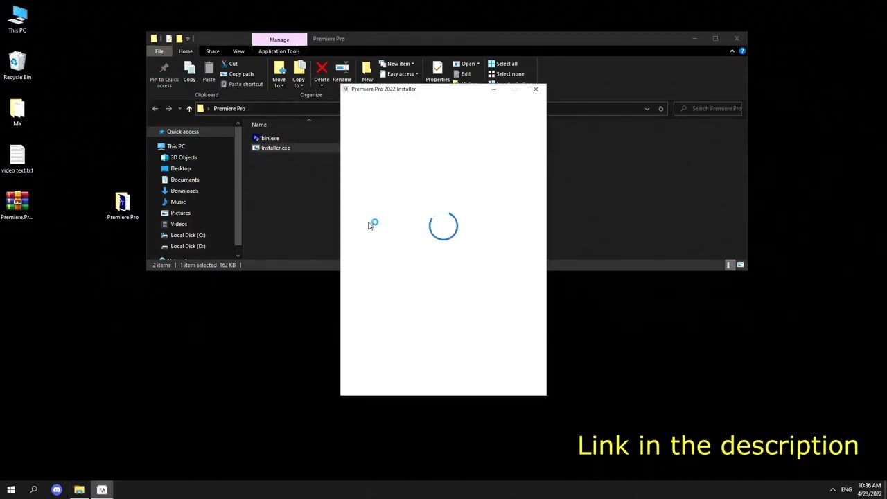The image size is (887, 499).
Task: Click the Rename icon
Action: coord(342,68)
